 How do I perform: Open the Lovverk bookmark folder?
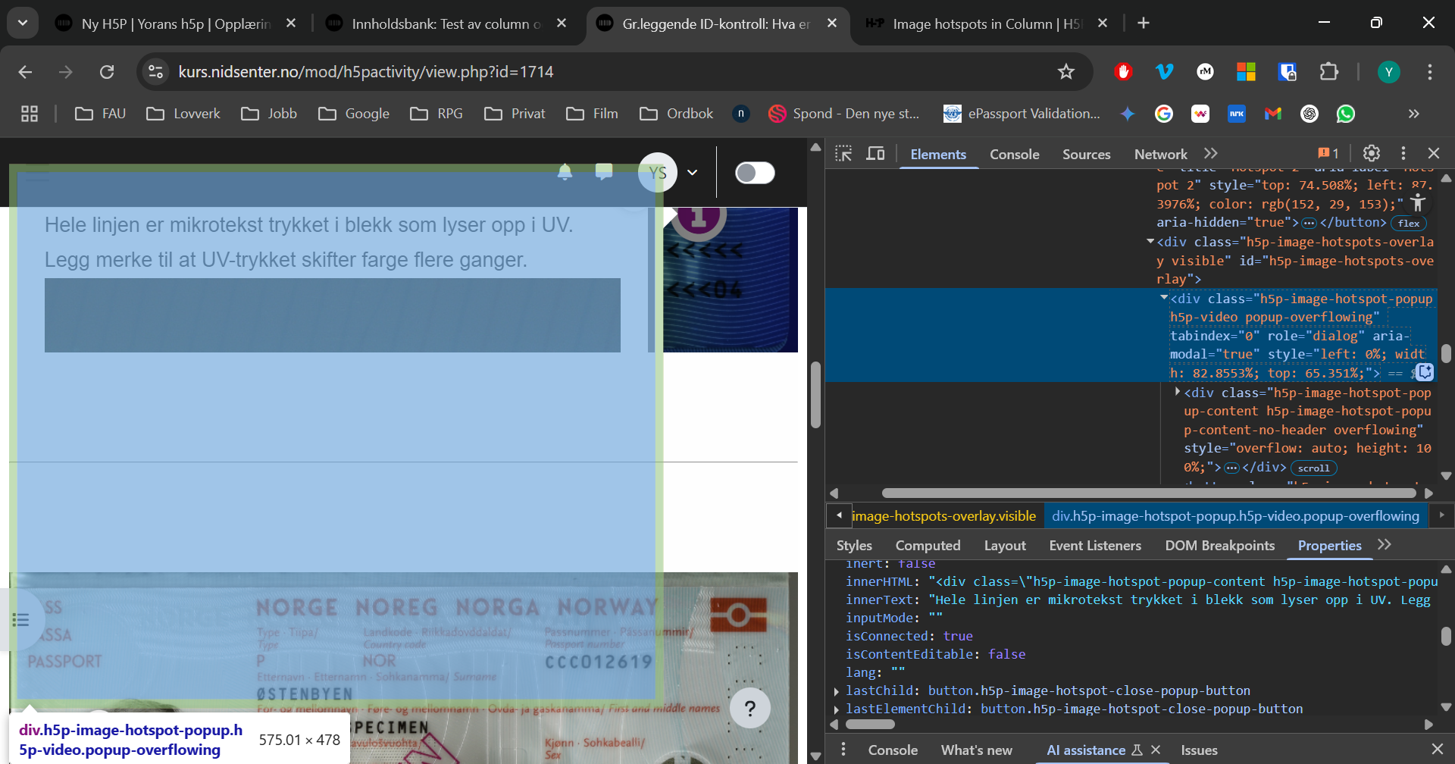[183, 114]
